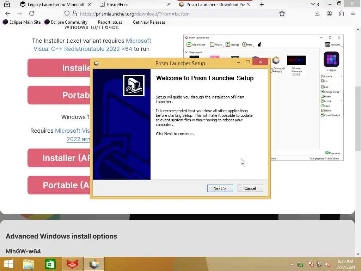Click the pink Portable download button
The width and height of the screenshot is (361, 271).
[x=59, y=95]
